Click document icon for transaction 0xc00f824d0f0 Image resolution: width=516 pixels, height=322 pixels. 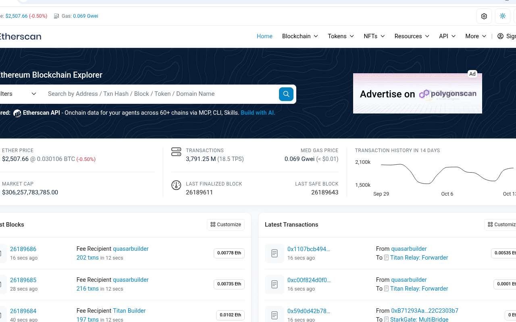click(275, 284)
